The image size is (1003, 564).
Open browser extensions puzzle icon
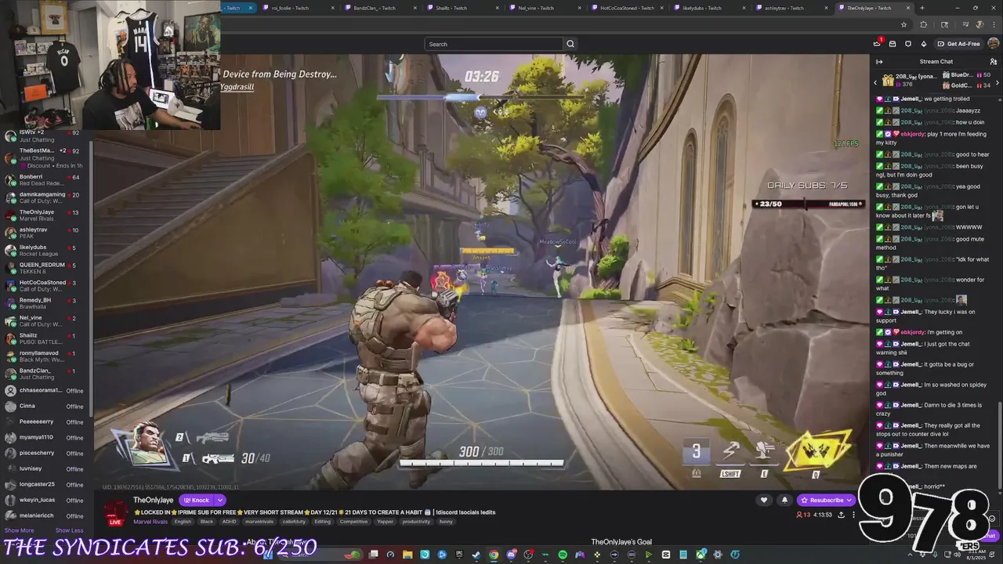click(923, 25)
